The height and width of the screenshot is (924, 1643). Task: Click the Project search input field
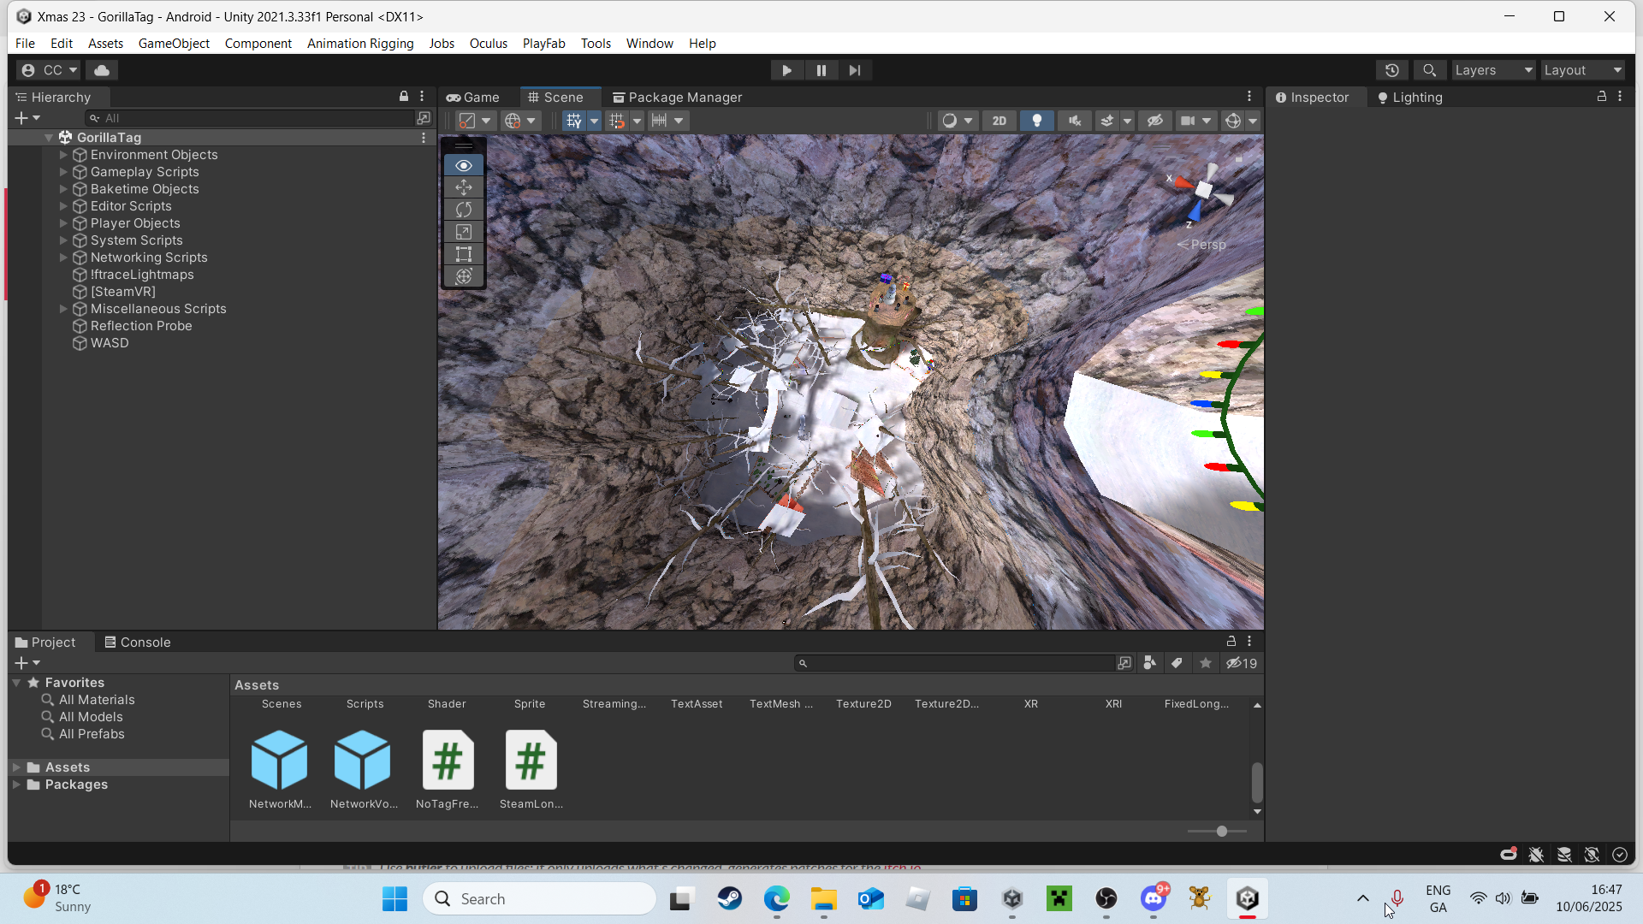(958, 663)
